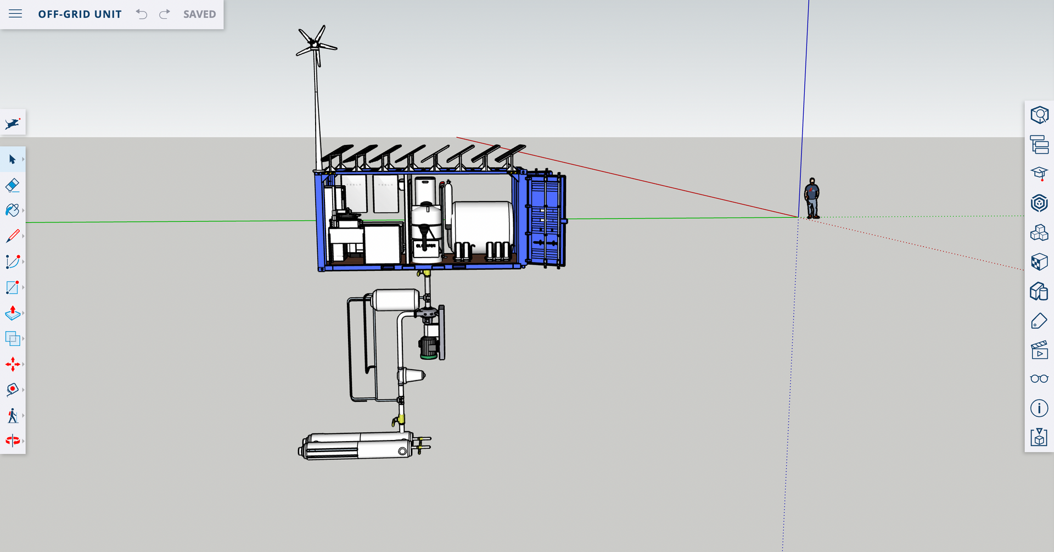Click the large white tank inside container
Screen dimensions: 1054x552
(x=483, y=226)
